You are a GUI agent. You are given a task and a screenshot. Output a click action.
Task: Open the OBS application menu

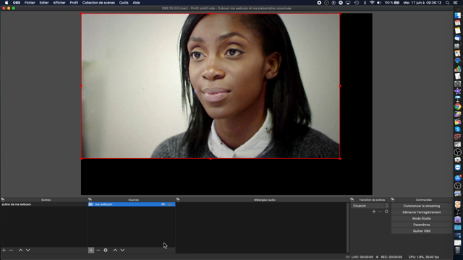point(17,3)
